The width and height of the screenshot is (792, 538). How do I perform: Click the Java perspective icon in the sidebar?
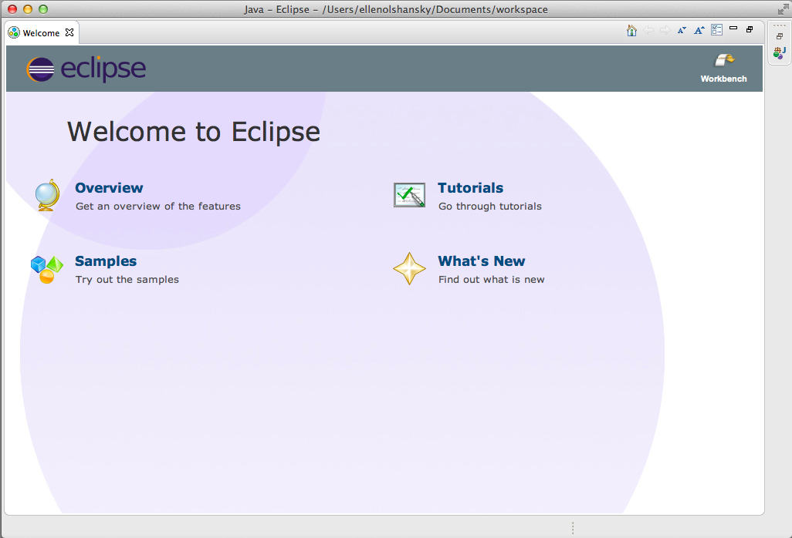point(778,53)
